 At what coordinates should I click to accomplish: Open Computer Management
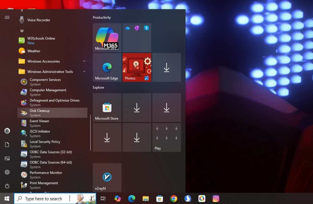[x=52, y=92]
